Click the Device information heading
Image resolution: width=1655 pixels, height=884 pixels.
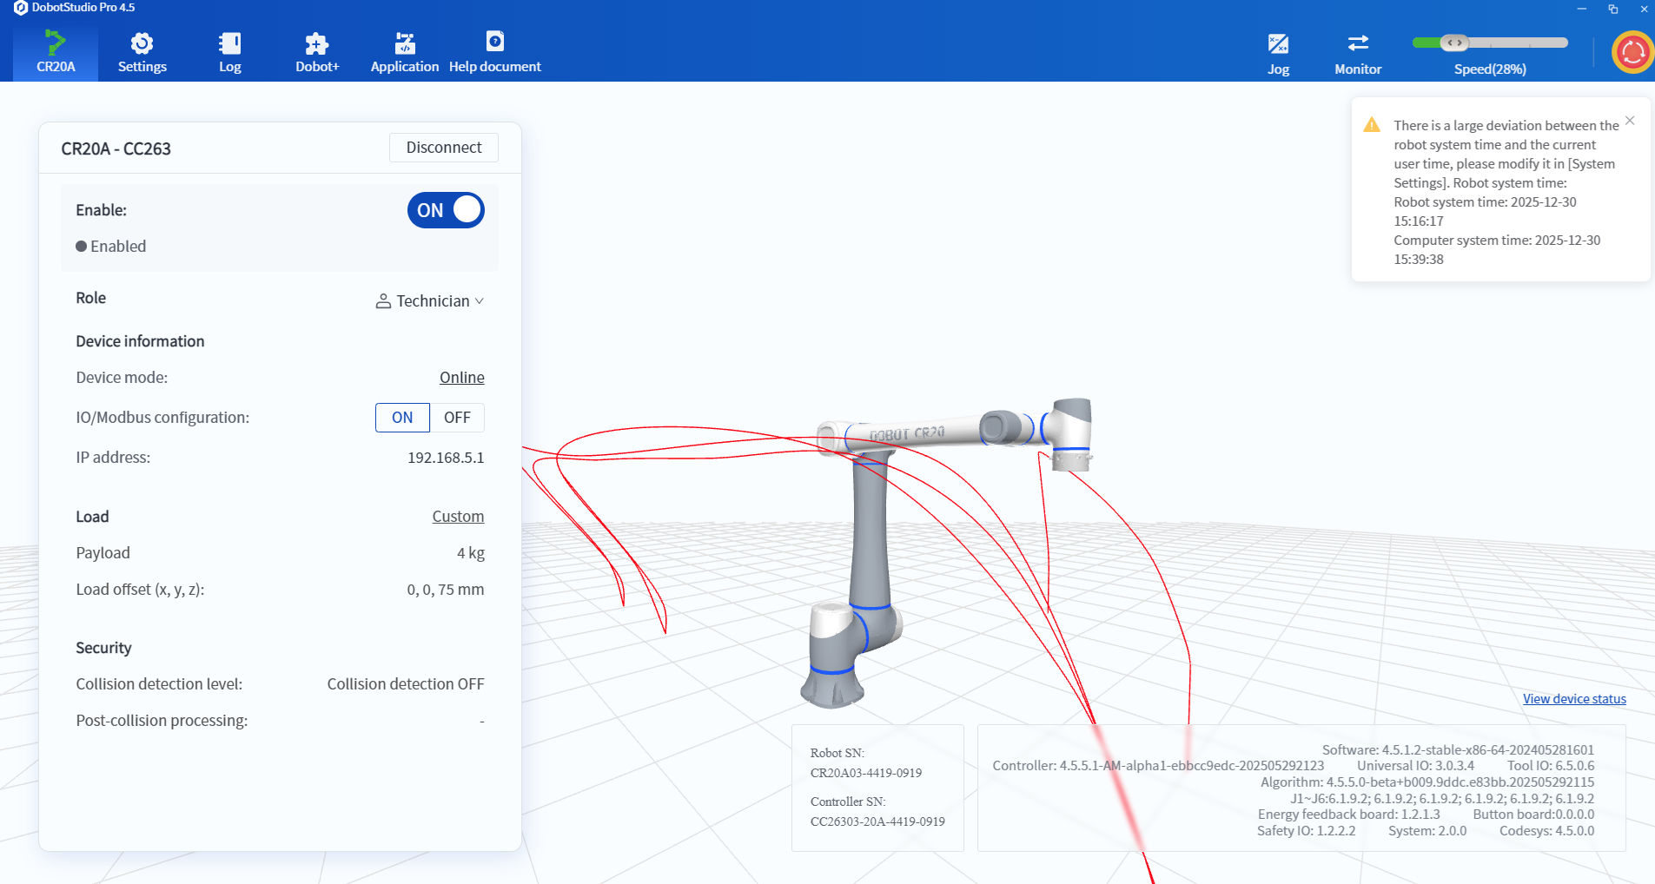pyautogui.click(x=140, y=341)
